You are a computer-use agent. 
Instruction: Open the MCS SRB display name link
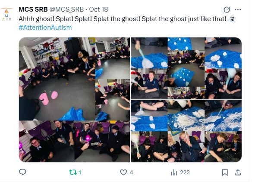33,9
